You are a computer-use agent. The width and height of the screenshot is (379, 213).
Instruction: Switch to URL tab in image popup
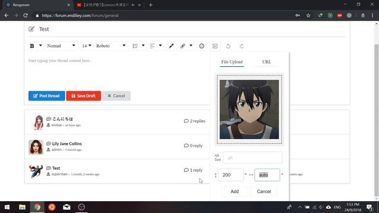click(266, 62)
